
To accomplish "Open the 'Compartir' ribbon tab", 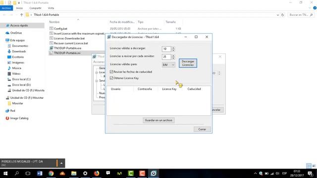I will click(x=35, y=8).
